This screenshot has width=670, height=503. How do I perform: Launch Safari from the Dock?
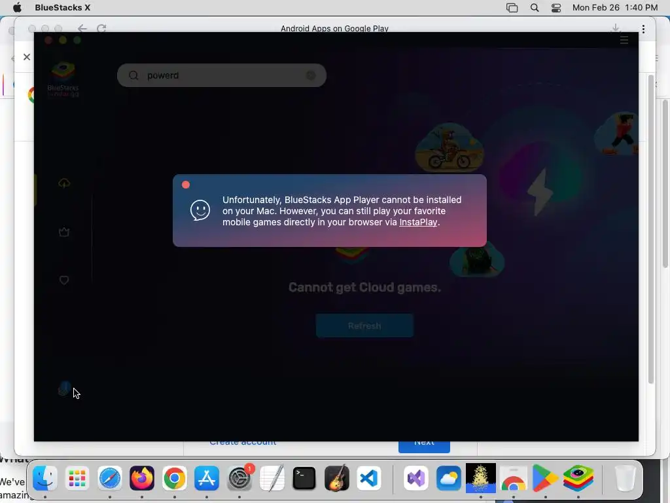click(110, 477)
